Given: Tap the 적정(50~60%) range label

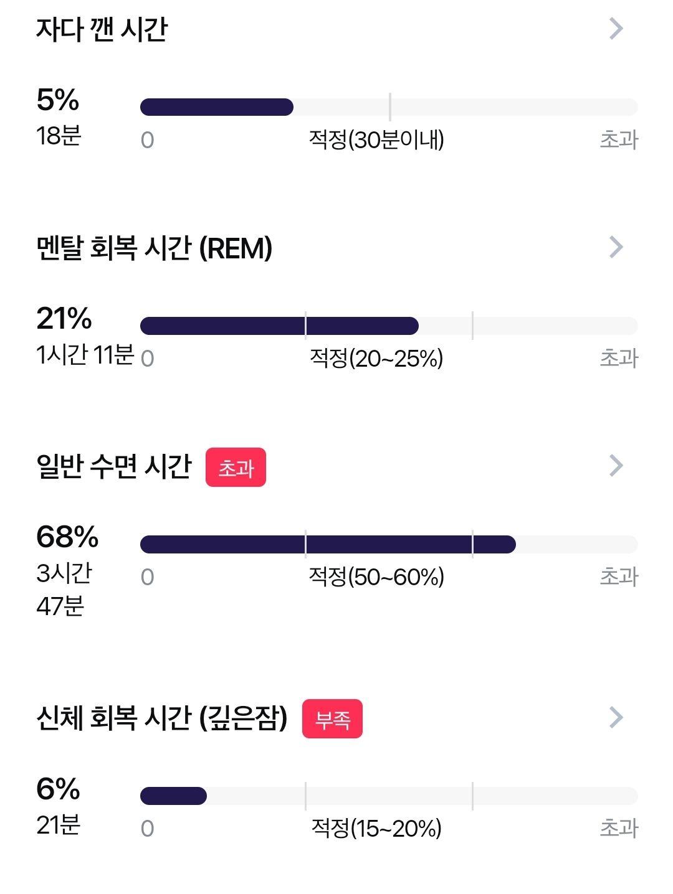Looking at the screenshot, I should coord(376,576).
